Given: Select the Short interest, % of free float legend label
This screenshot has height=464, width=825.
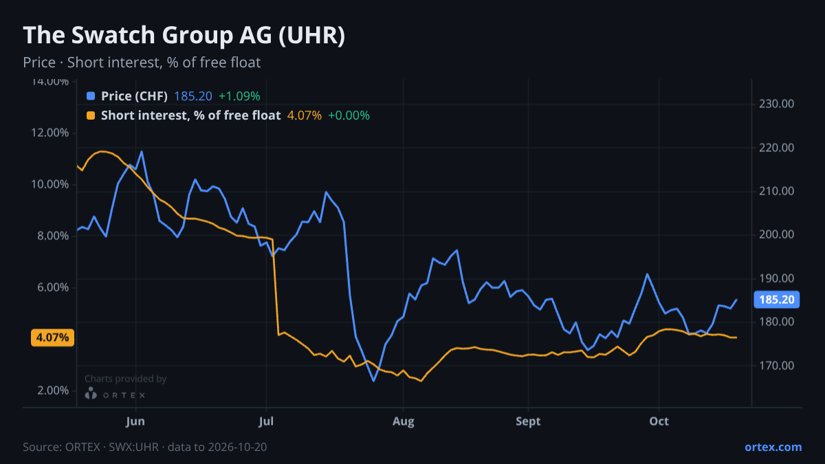Looking at the screenshot, I should [191, 115].
